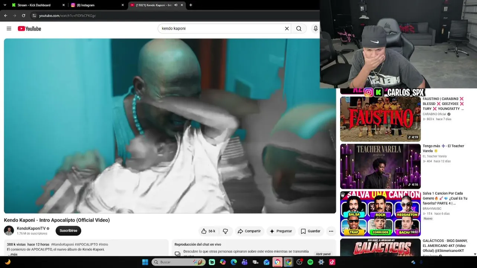Screen dimensions: 477x268
Task: Open the more actions three-dot menu
Action: [331, 231]
